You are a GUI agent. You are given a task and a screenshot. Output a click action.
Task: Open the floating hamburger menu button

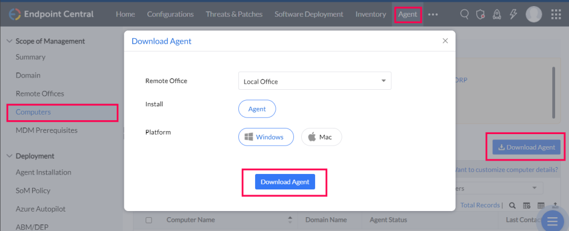[552, 220]
